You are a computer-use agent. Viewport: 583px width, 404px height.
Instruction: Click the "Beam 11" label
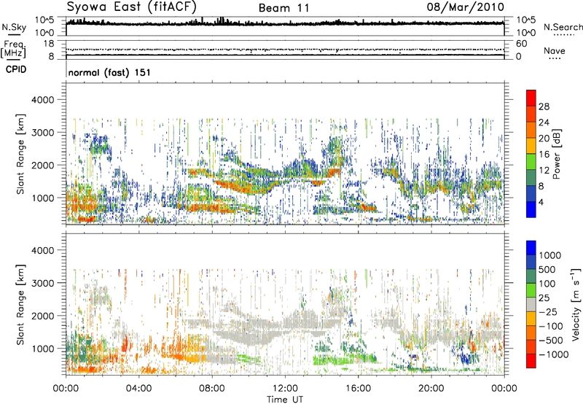pyautogui.click(x=284, y=8)
